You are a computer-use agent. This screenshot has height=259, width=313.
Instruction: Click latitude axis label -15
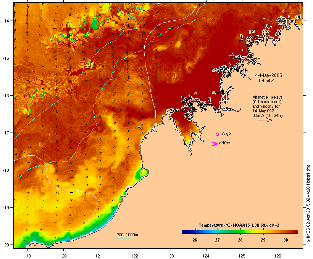click(x=6, y=58)
